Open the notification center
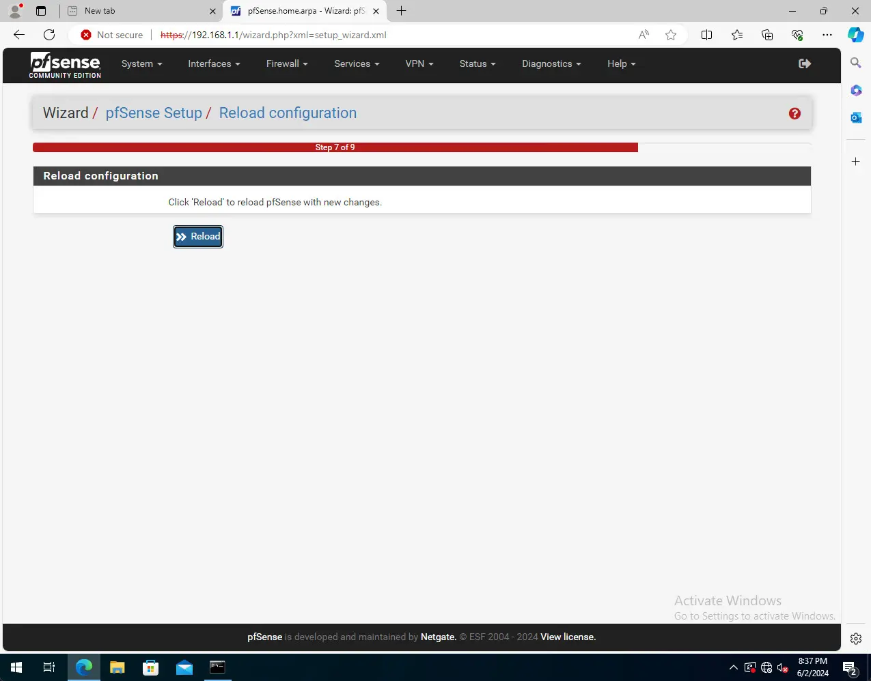The height and width of the screenshot is (681, 871). [x=851, y=668]
